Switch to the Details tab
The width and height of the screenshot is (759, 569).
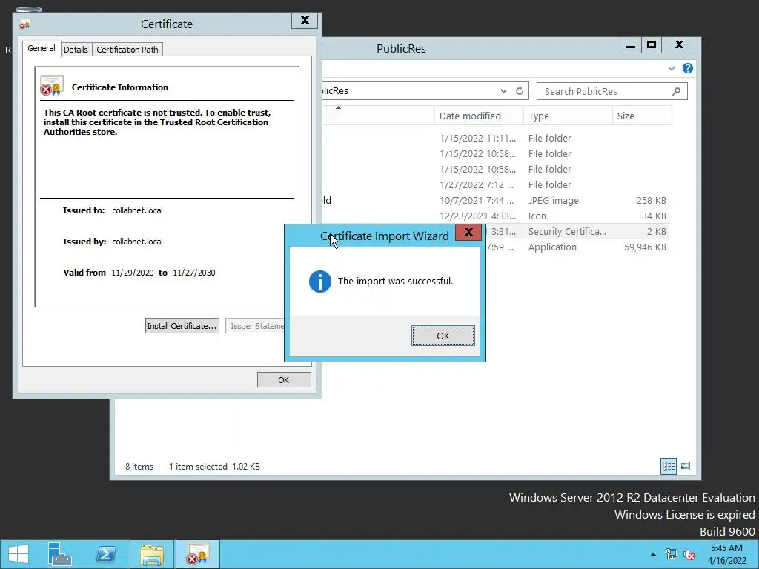click(x=76, y=50)
